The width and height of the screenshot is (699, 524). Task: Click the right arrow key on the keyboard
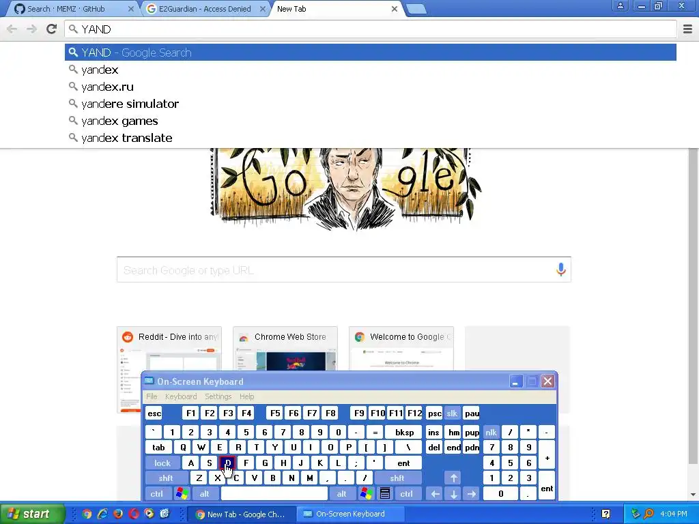(472, 494)
